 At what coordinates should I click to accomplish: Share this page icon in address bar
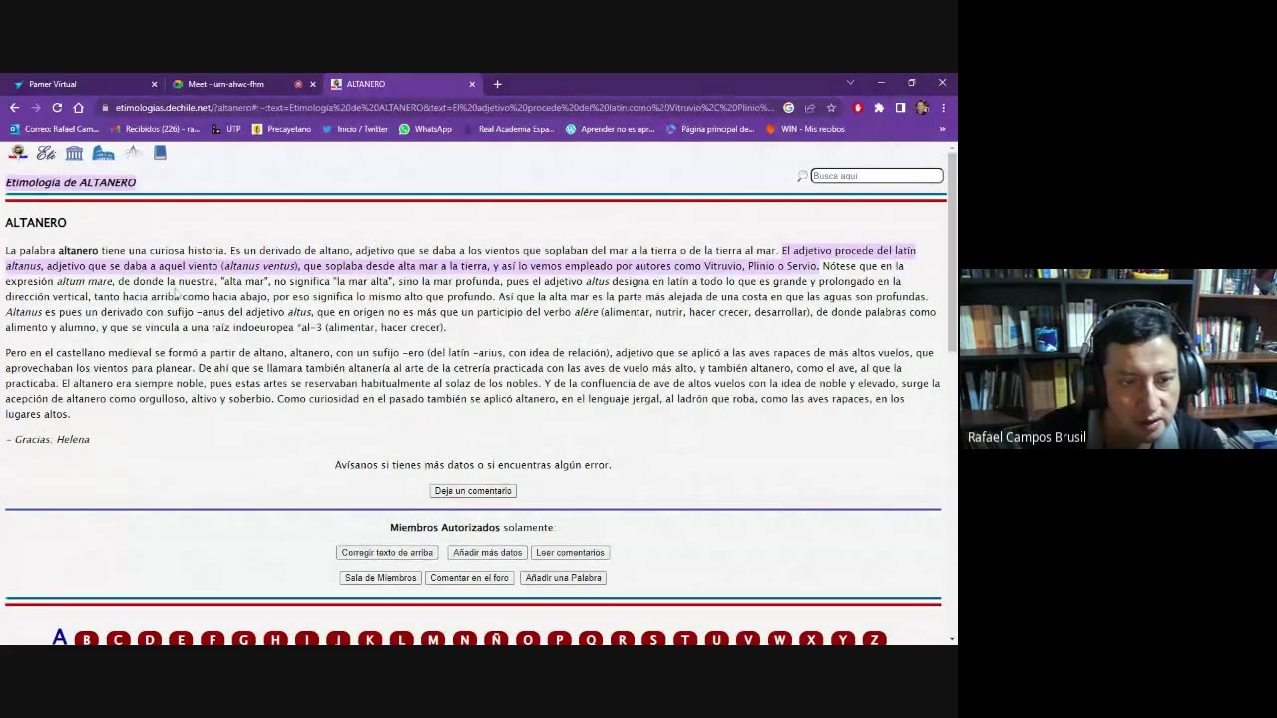(x=810, y=108)
